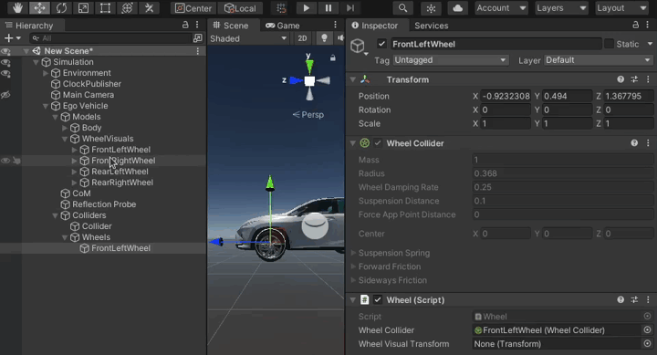Screen dimensions: 657x355
Task: Toggle Persp projection label
Action: tap(308, 114)
